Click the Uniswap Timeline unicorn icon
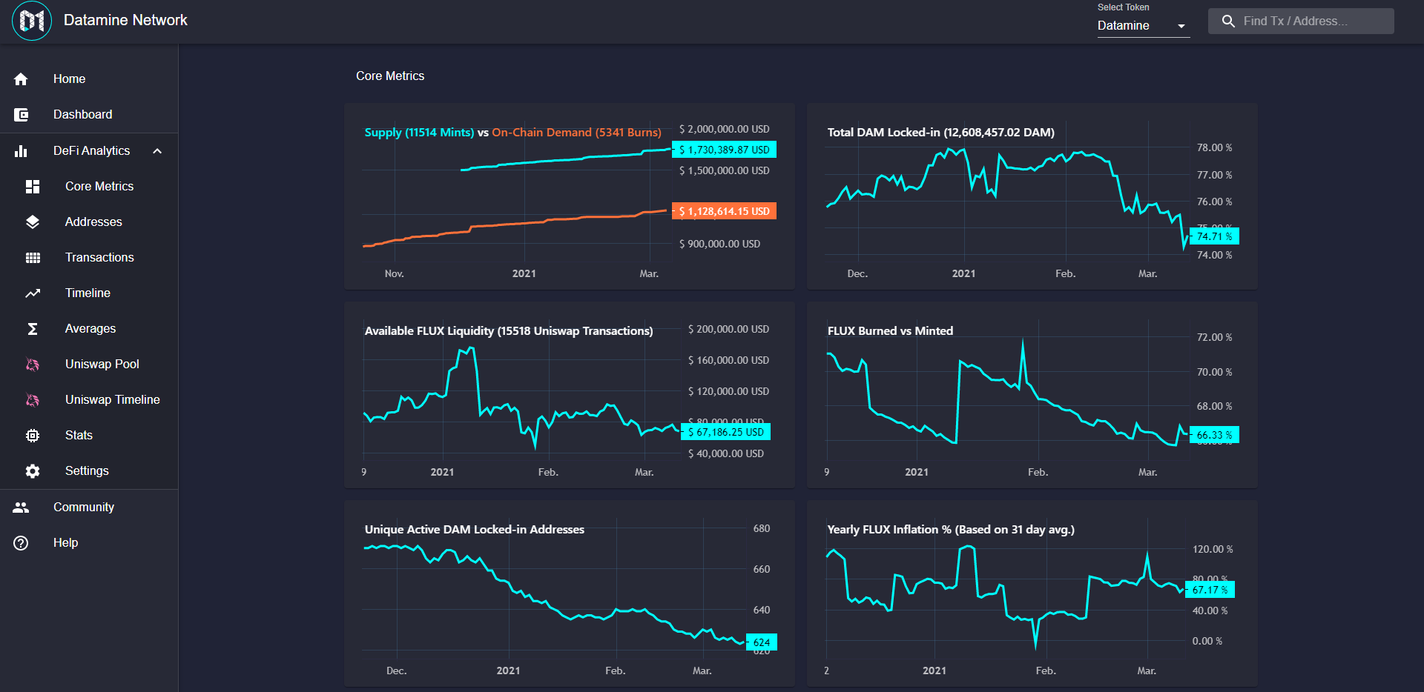The width and height of the screenshot is (1424, 692). (33, 399)
